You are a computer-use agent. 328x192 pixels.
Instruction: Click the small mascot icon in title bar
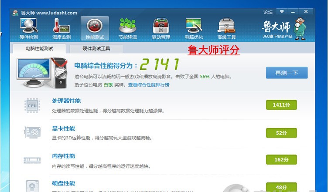[x=15, y=13]
